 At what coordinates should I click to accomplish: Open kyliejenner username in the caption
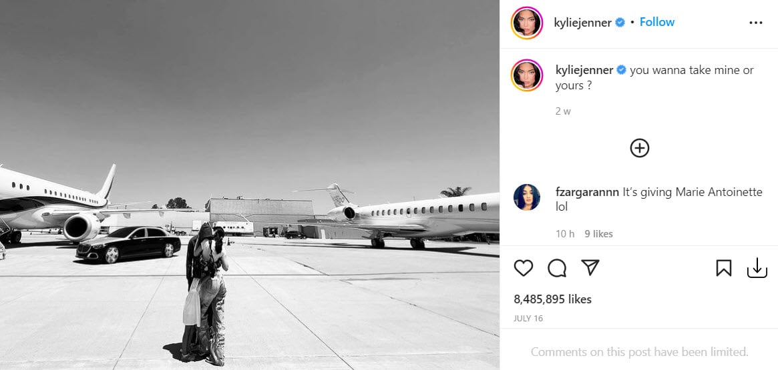[584, 71]
